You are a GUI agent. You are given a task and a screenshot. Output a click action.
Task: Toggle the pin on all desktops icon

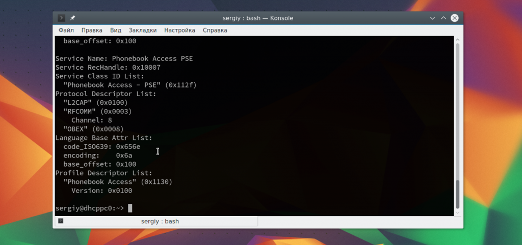[x=72, y=18]
